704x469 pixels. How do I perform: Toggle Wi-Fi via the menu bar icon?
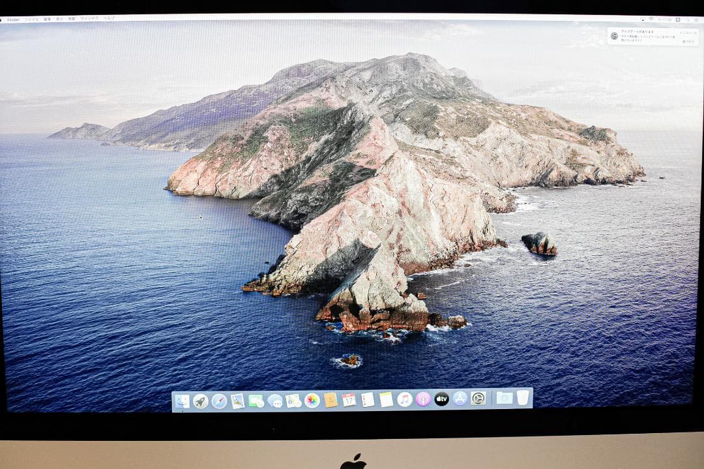coord(651,20)
